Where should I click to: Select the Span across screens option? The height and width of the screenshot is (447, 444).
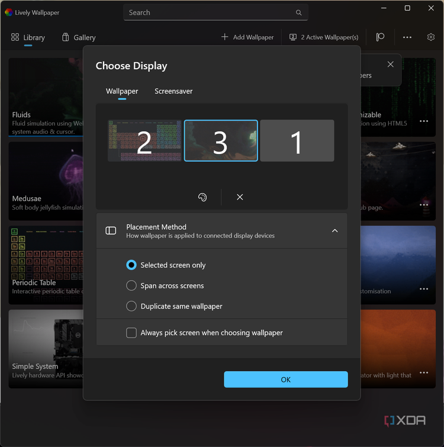(x=165, y=285)
